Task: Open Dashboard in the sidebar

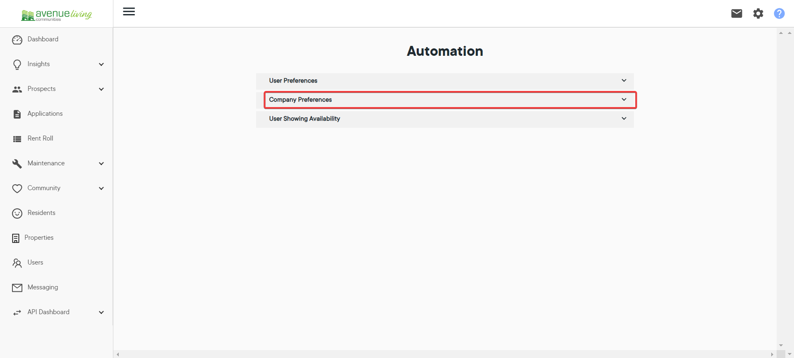Action: point(43,39)
